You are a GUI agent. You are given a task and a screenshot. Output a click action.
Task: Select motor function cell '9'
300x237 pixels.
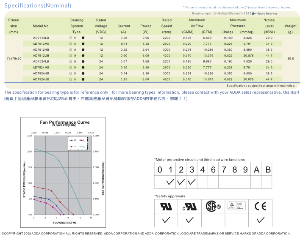pos(245,169)
